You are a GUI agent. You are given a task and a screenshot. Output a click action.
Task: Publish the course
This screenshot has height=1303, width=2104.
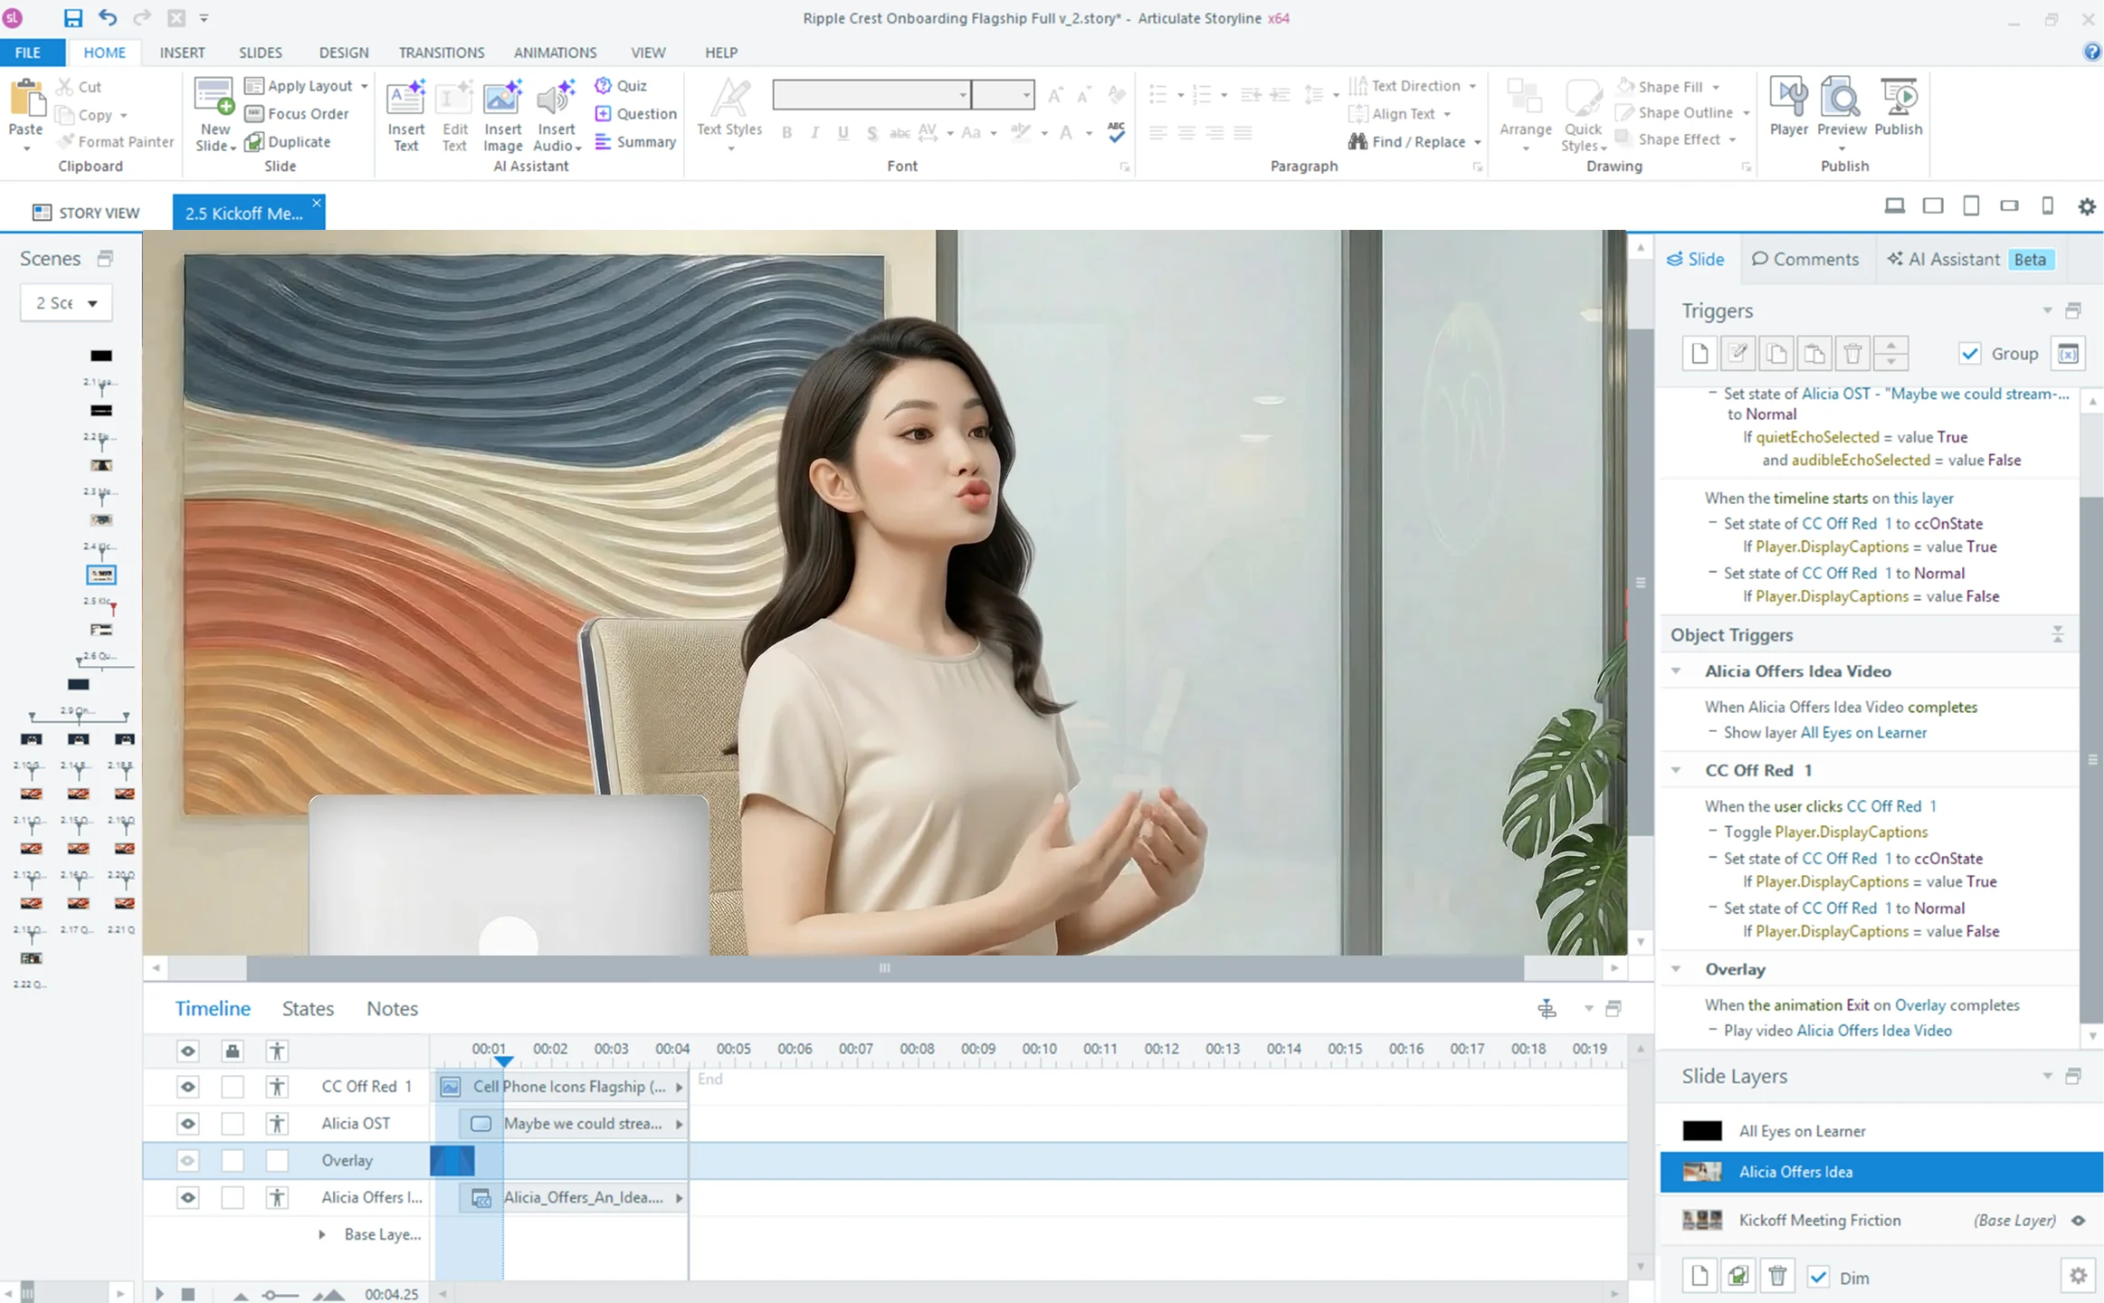[x=1898, y=107]
